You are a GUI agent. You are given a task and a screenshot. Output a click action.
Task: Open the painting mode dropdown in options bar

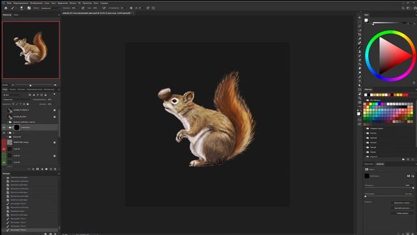tap(50, 8)
